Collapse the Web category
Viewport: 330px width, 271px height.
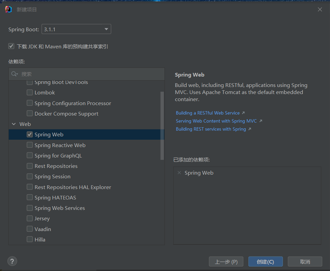coord(14,124)
